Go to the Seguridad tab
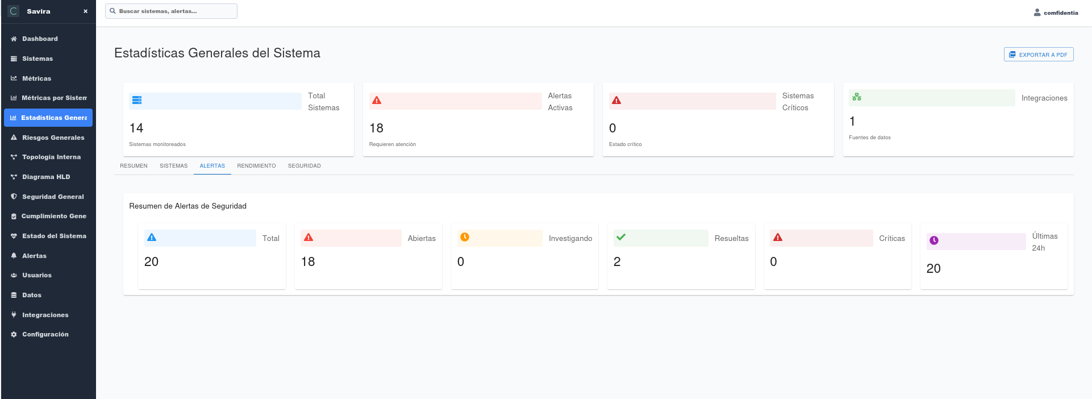The image size is (1092, 399). coord(304,166)
